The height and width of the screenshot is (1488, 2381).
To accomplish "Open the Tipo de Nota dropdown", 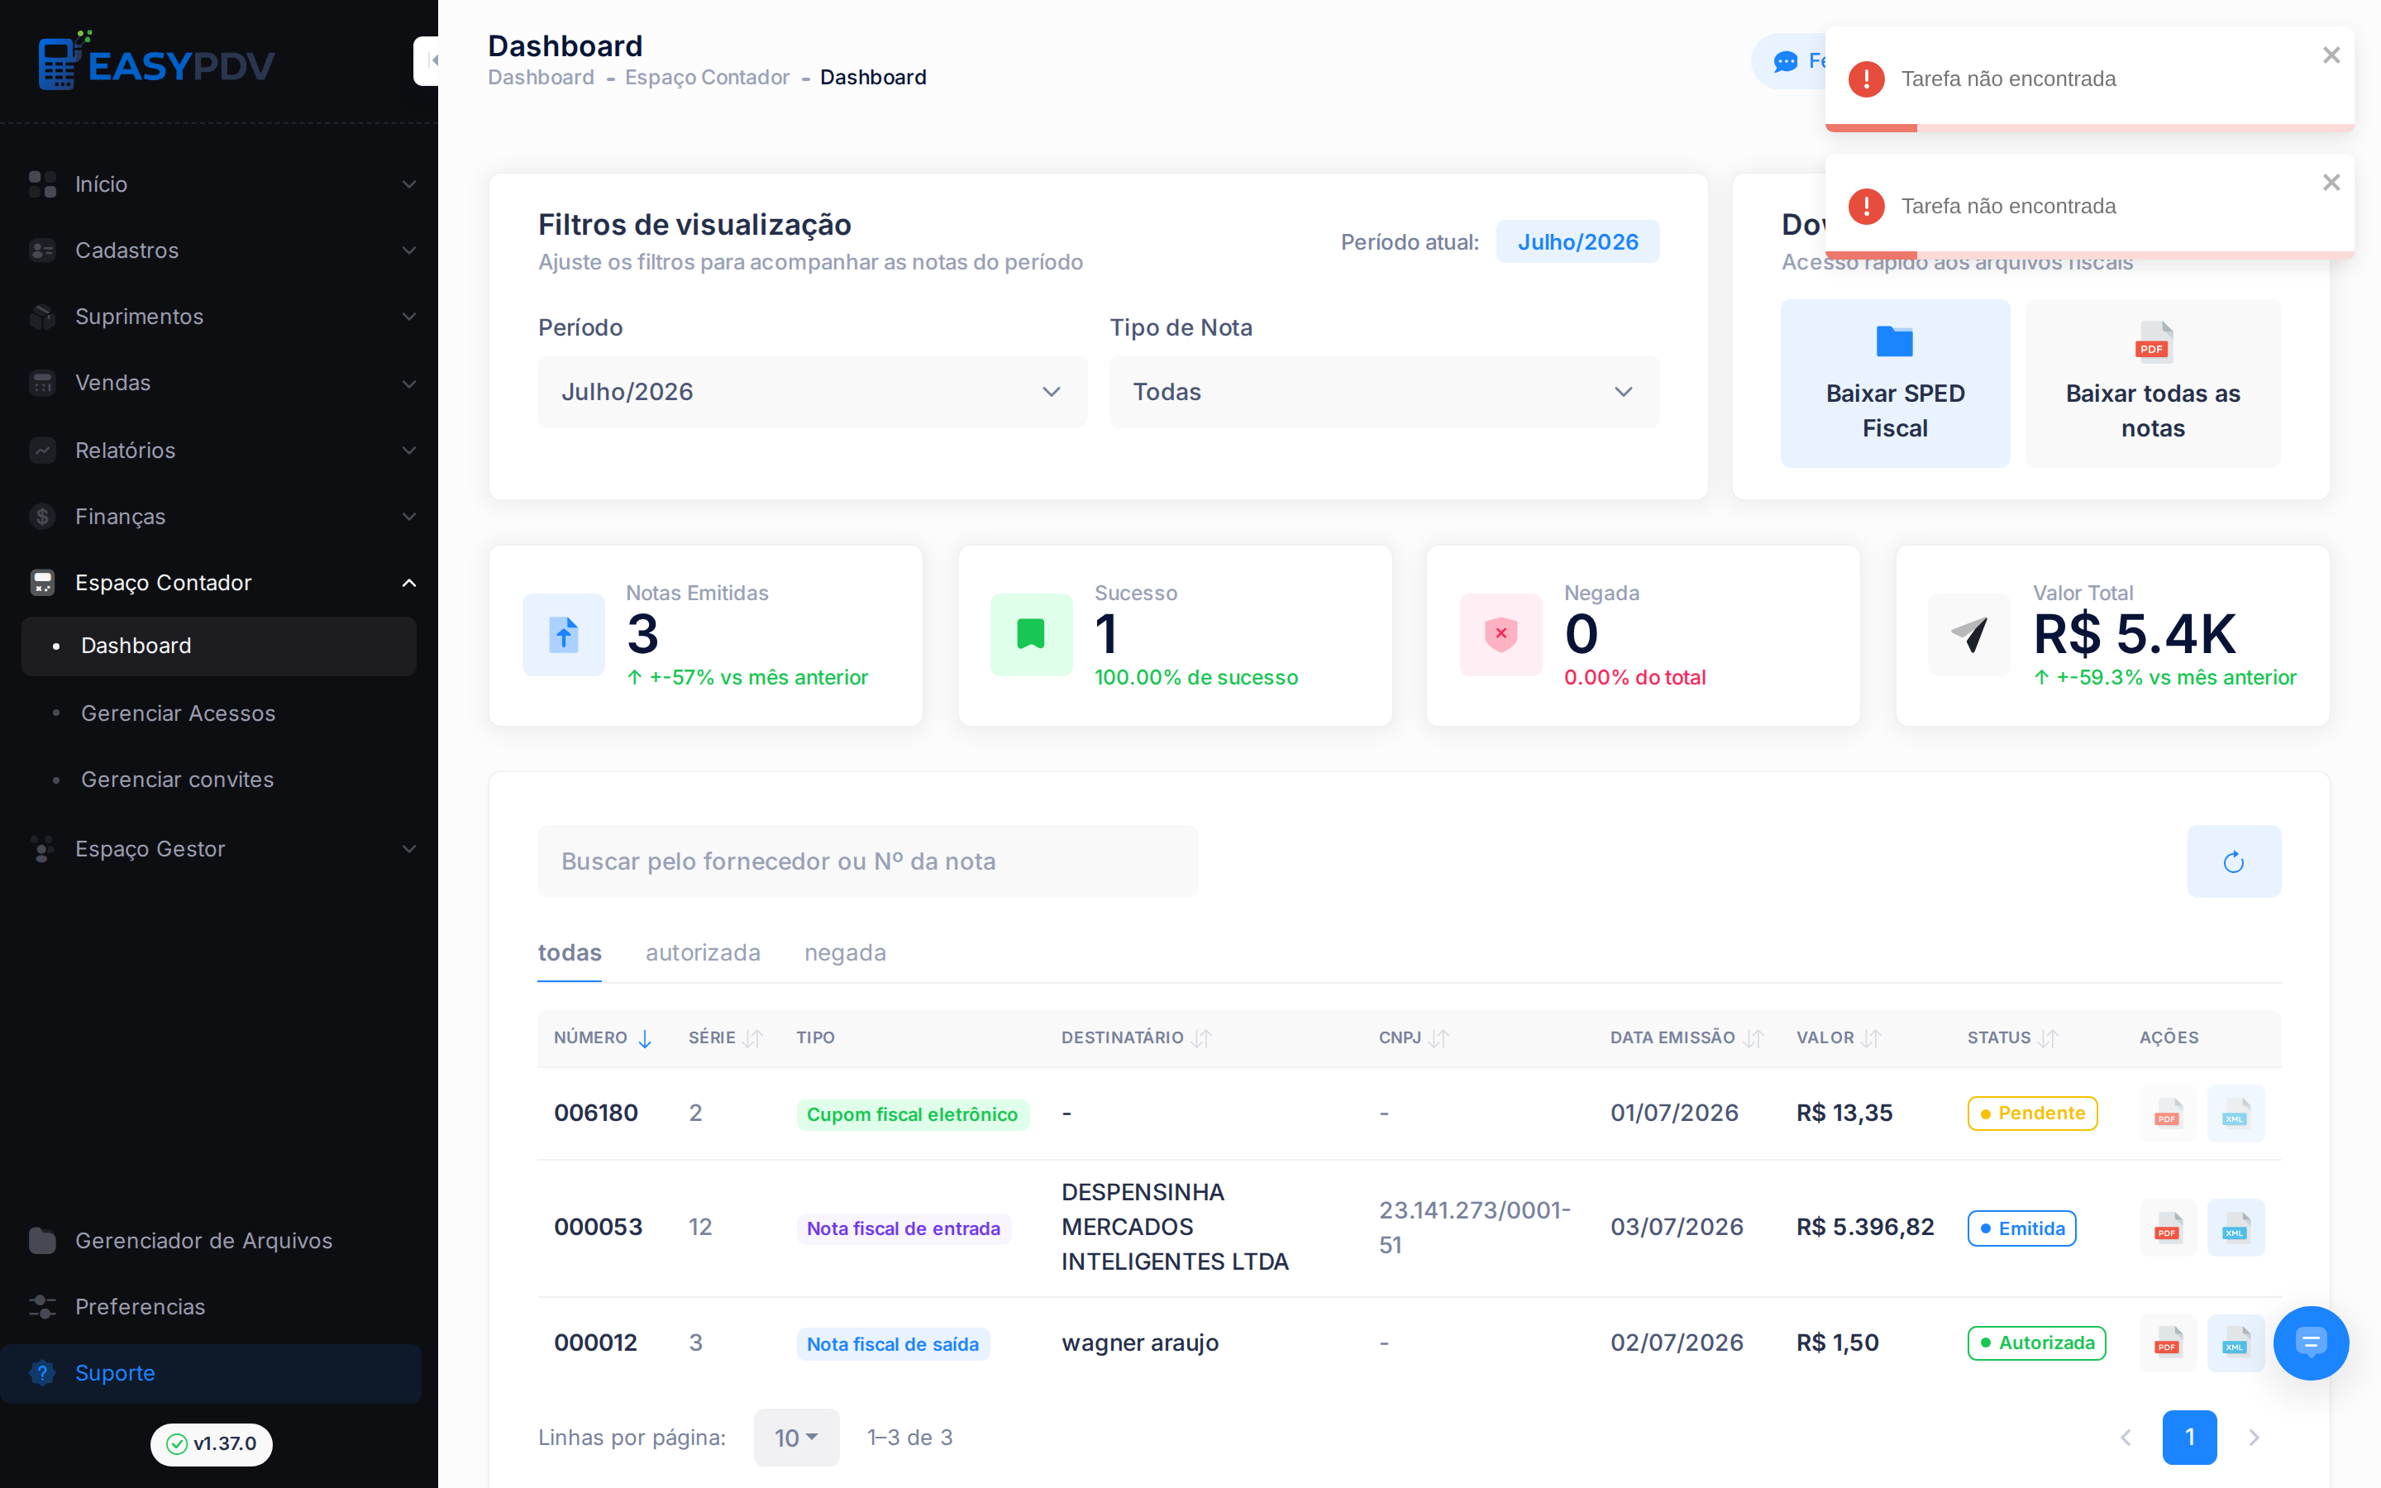I will [x=1384, y=392].
